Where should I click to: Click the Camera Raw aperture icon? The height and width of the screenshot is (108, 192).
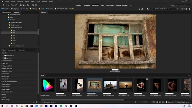pos(28,5)
